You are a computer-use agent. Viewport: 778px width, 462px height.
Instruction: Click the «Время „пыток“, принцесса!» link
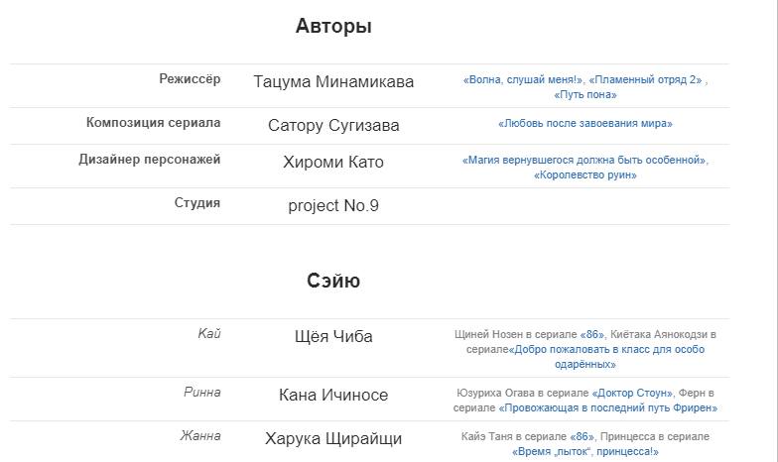[585, 451]
